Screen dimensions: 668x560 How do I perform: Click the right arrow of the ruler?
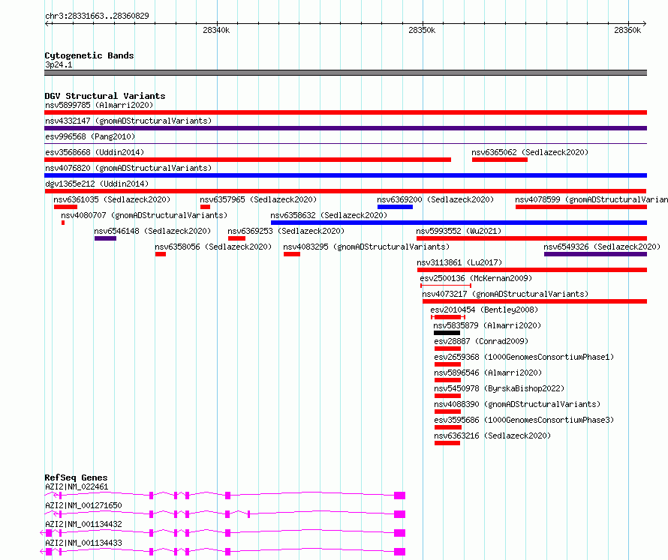pyautogui.click(x=645, y=24)
